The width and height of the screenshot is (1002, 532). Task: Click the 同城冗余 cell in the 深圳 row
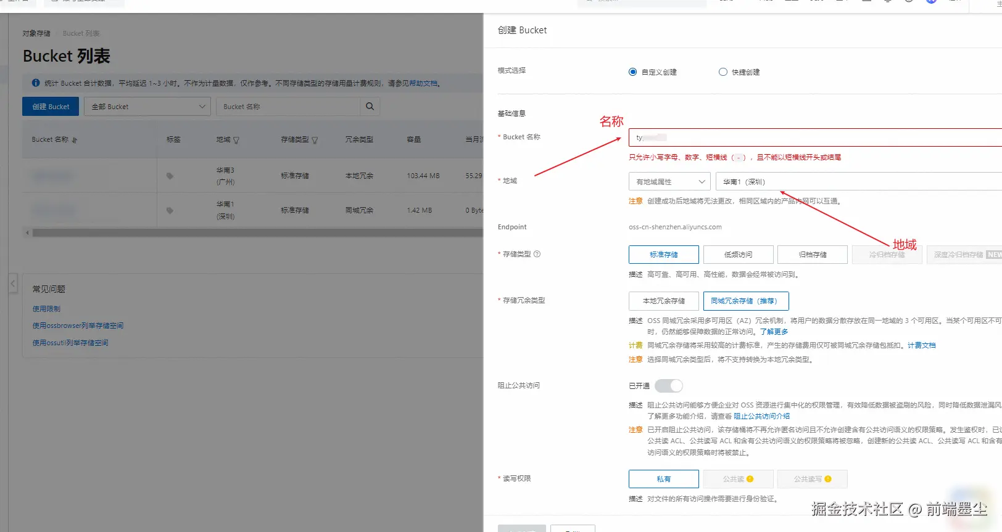tap(359, 210)
